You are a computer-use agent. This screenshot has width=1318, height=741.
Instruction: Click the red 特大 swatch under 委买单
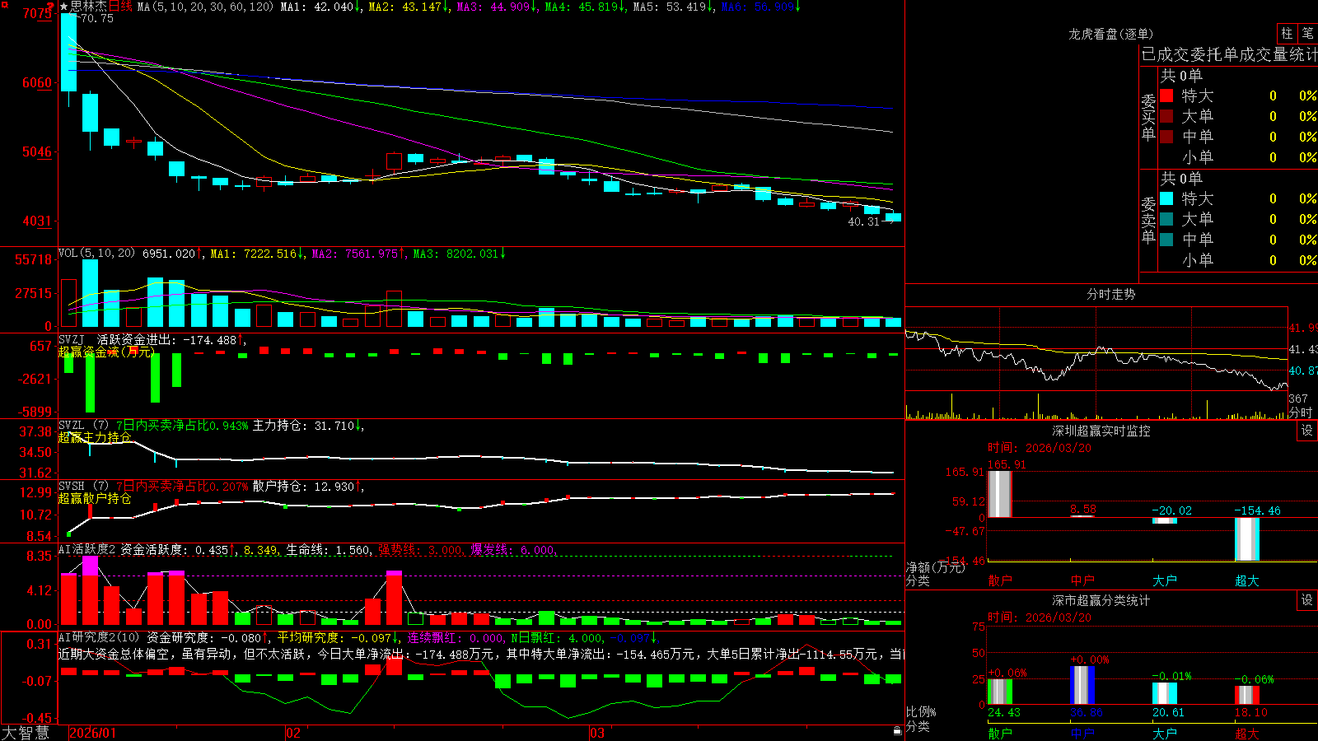1166,96
